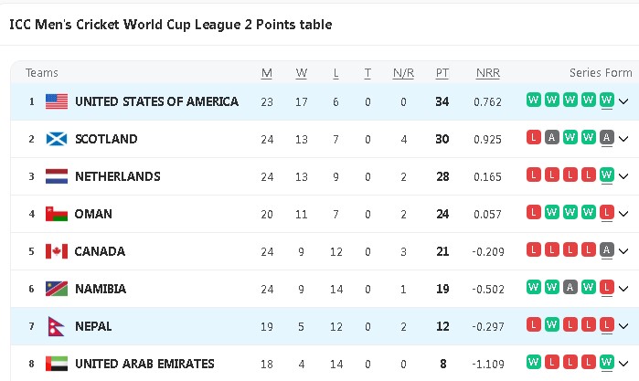The height and width of the screenshot is (381, 639).
Task: Click the Nepal flag icon
Action: (57, 326)
